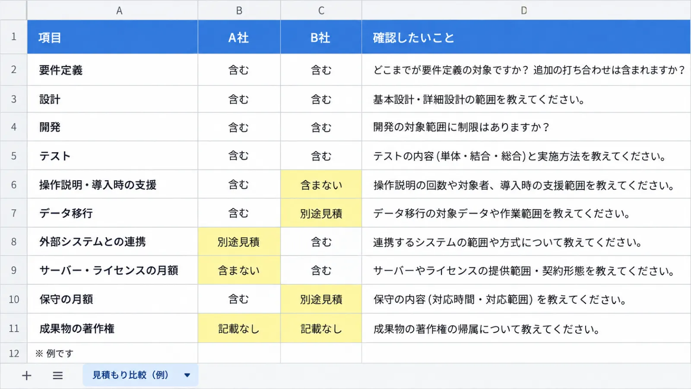Select the 外部システムとの連携 cell
Image resolution: width=691 pixels, height=389 pixels.
(112, 242)
